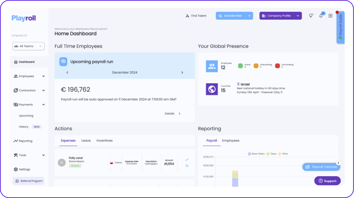The height and width of the screenshot is (198, 354).
Task: Click the December 2024 month label
Action: coord(124,72)
